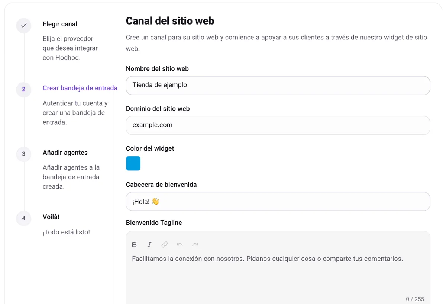This screenshot has width=446, height=304.
Task: Toggle italic formatting in tagline editor
Action: tap(149, 244)
